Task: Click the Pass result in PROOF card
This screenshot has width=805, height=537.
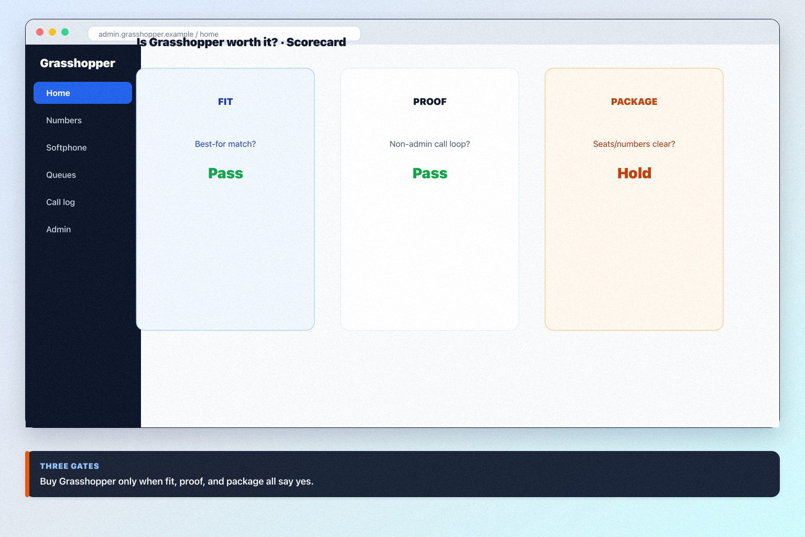Action: point(430,173)
